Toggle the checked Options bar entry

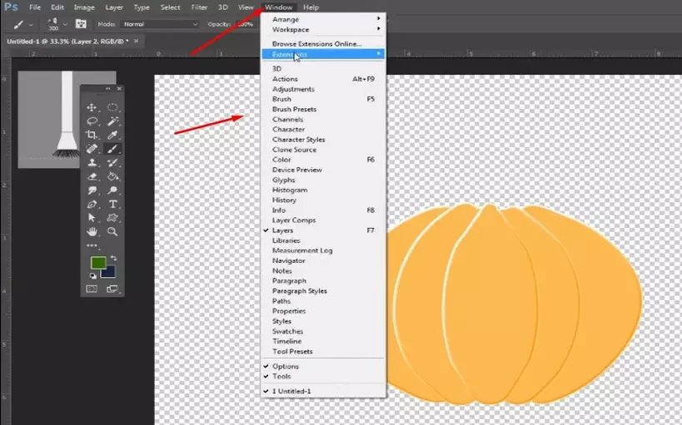(323, 366)
